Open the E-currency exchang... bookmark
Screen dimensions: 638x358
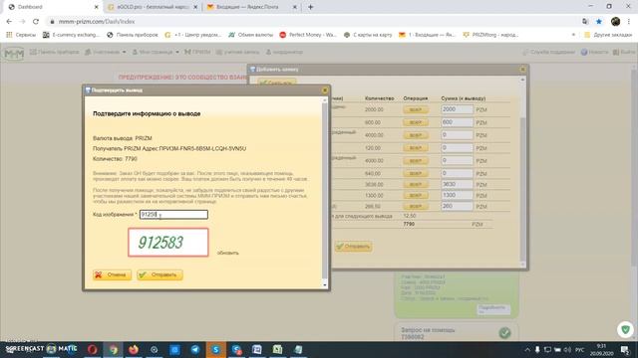71,35
